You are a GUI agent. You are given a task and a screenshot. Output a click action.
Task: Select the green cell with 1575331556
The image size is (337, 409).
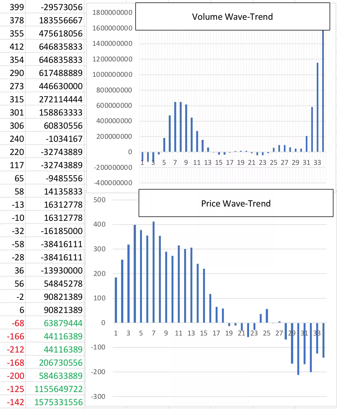click(58, 402)
